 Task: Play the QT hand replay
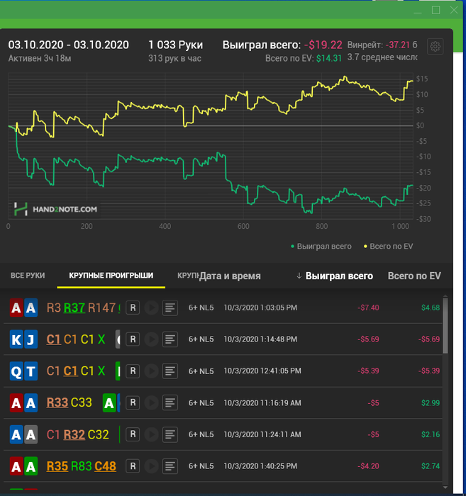(151, 371)
